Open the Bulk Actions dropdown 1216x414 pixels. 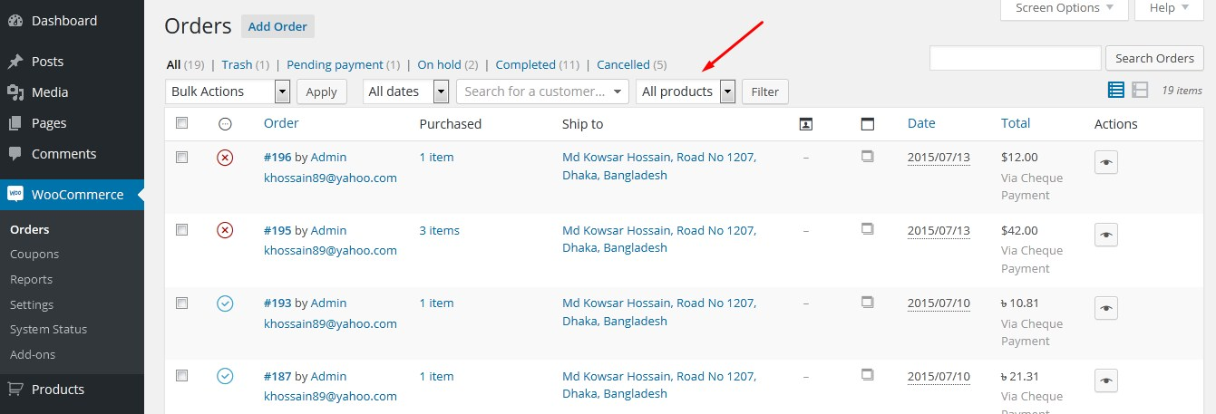tap(228, 91)
